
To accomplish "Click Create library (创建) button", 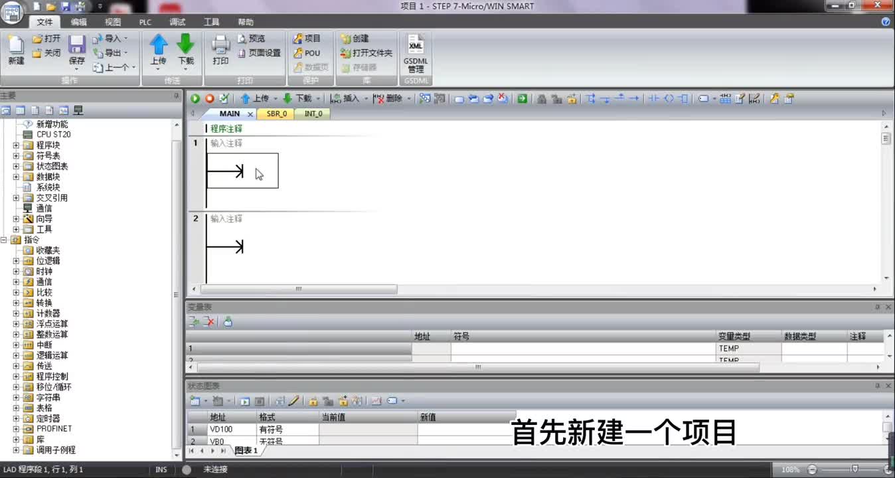I will [x=354, y=39].
